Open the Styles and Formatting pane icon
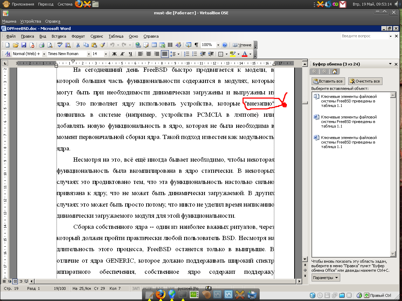 tap(8, 54)
